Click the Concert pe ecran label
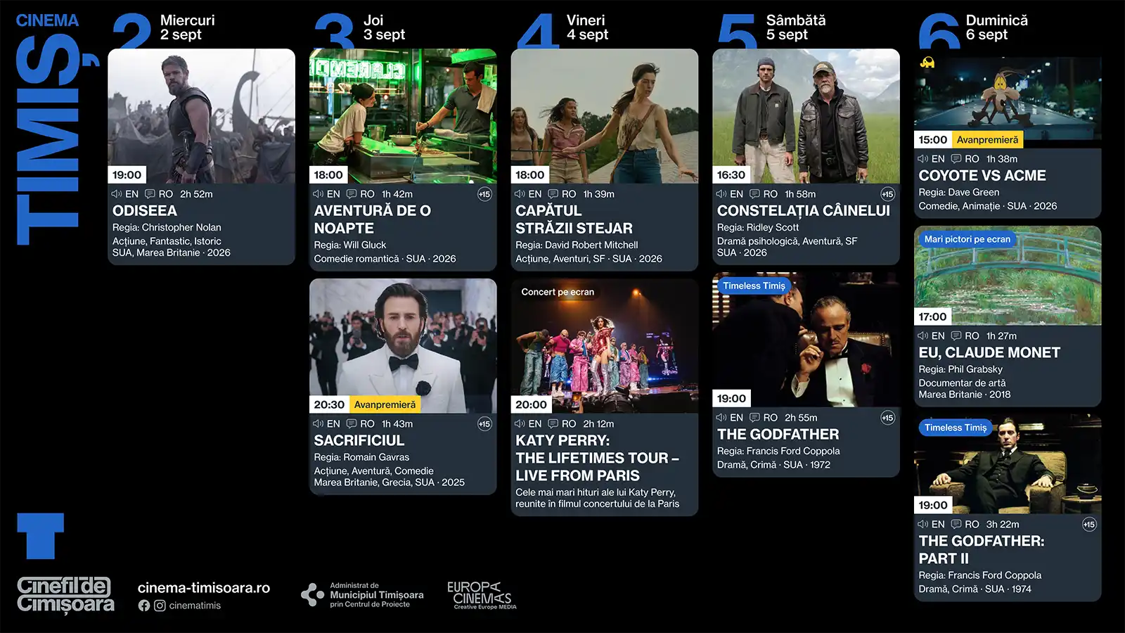 point(558,292)
